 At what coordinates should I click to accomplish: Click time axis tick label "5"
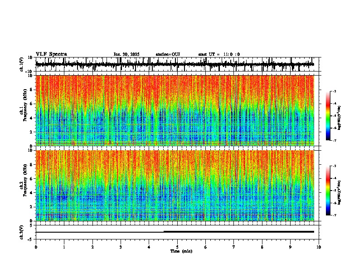[177, 247]
